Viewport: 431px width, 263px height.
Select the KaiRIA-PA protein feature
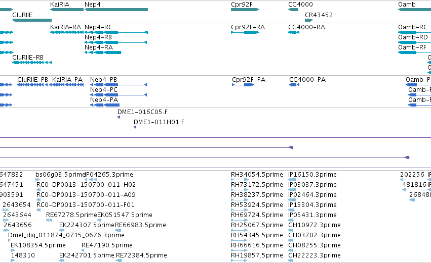pyautogui.click(x=68, y=85)
